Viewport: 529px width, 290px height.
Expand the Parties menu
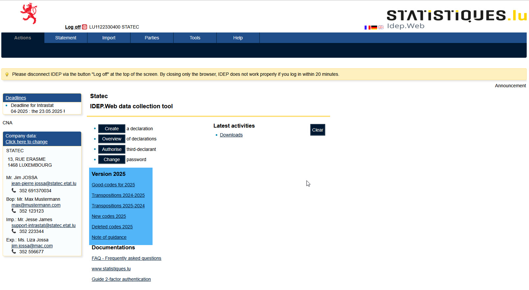152,38
